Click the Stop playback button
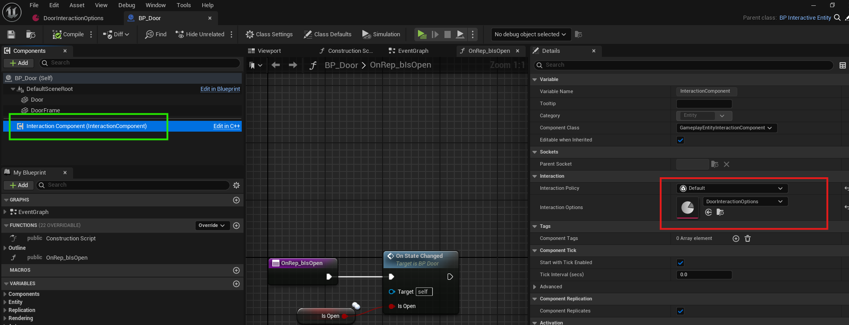 click(x=448, y=34)
